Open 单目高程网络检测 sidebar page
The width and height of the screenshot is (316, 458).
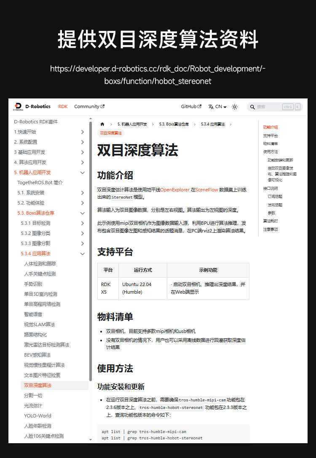42,304
